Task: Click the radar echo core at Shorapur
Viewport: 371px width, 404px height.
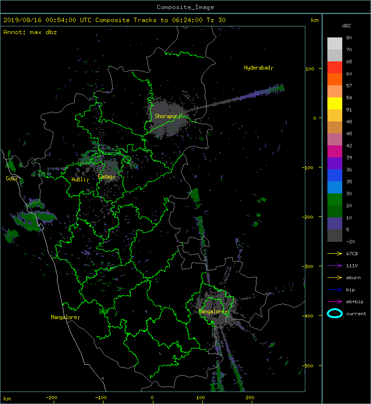Action: (x=167, y=117)
